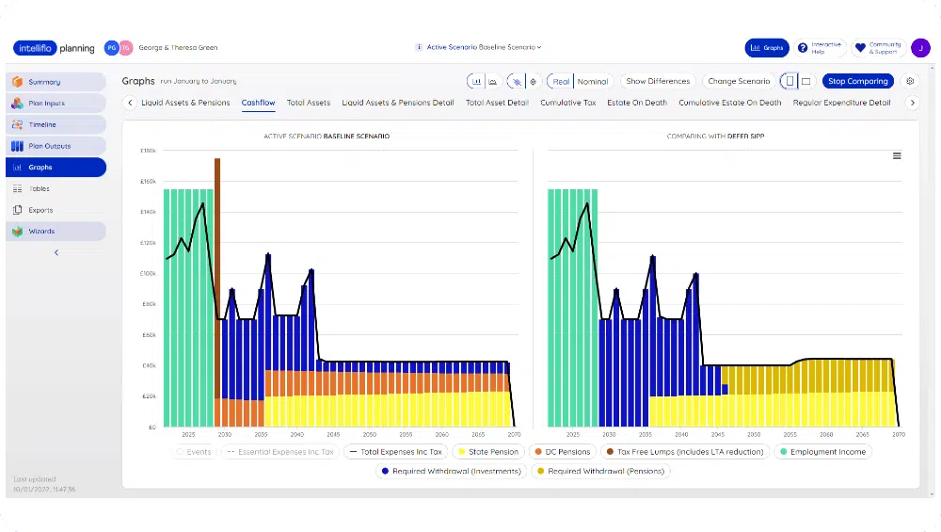
Task: Toggle State Pension legend series
Action: (x=488, y=452)
